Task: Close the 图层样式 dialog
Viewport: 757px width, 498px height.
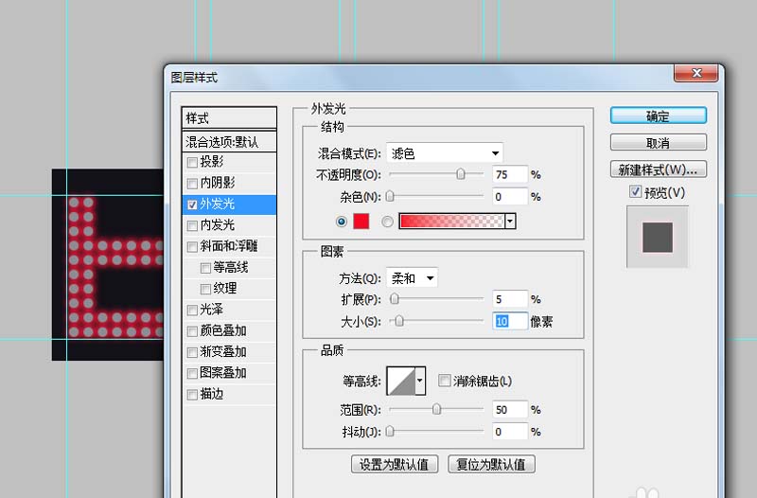Action: pos(696,73)
